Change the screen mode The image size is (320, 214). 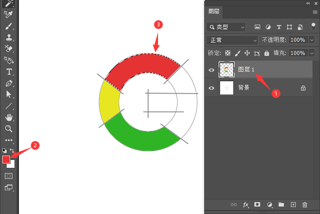tap(8, 187)
